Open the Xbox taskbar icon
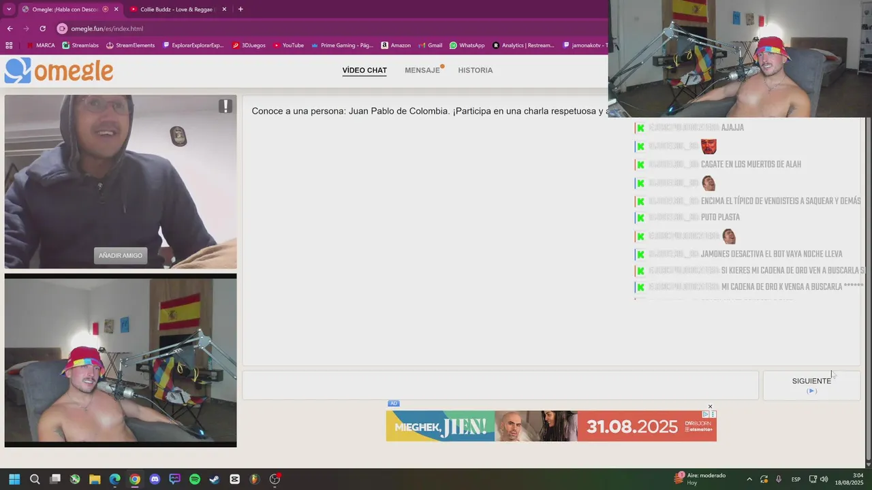Screen dimensions: 872x490 tap(75, 479)
